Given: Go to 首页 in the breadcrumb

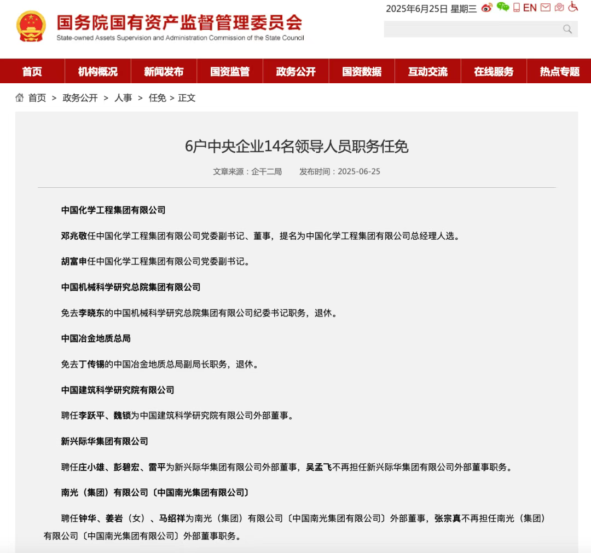Looking at the screenshot, I should [37, 98].
